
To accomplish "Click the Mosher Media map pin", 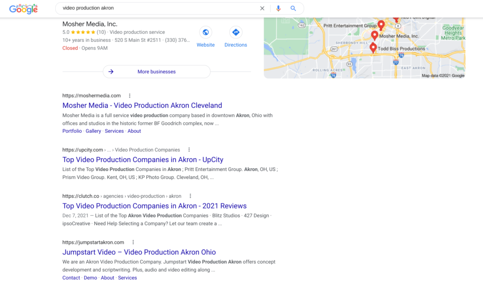I will click(x=375, y=35).
